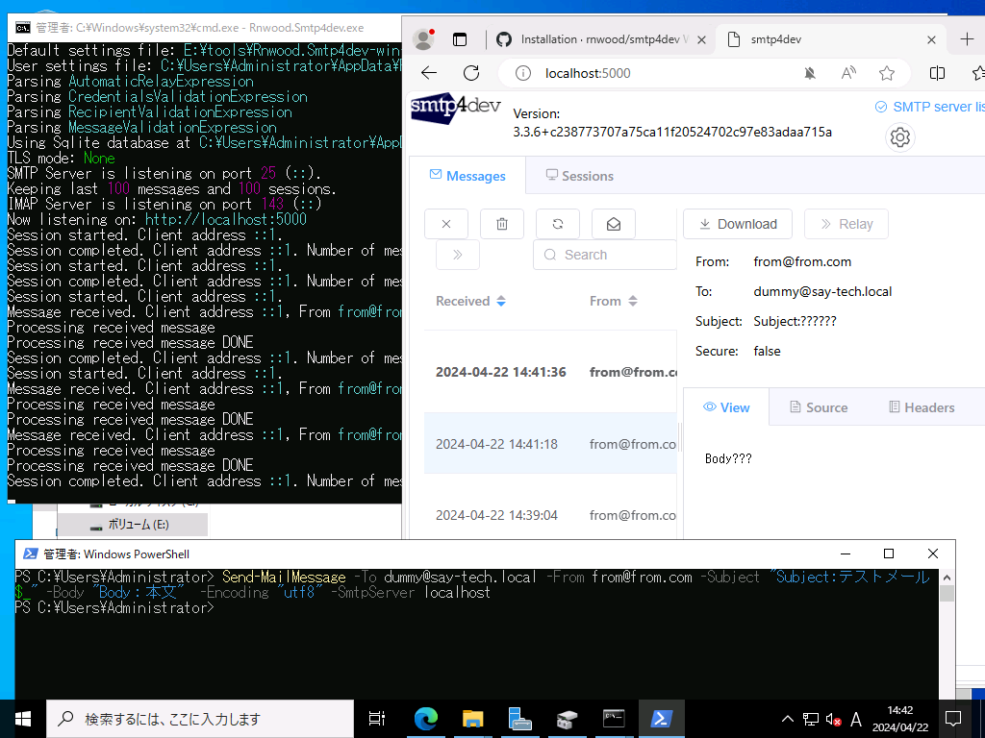Click the Relay button

point(846,224)
